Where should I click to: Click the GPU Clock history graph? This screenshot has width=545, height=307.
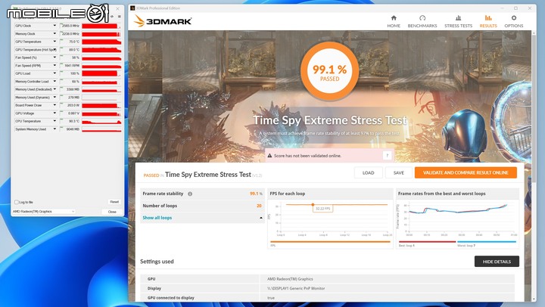tap(101, 26)
